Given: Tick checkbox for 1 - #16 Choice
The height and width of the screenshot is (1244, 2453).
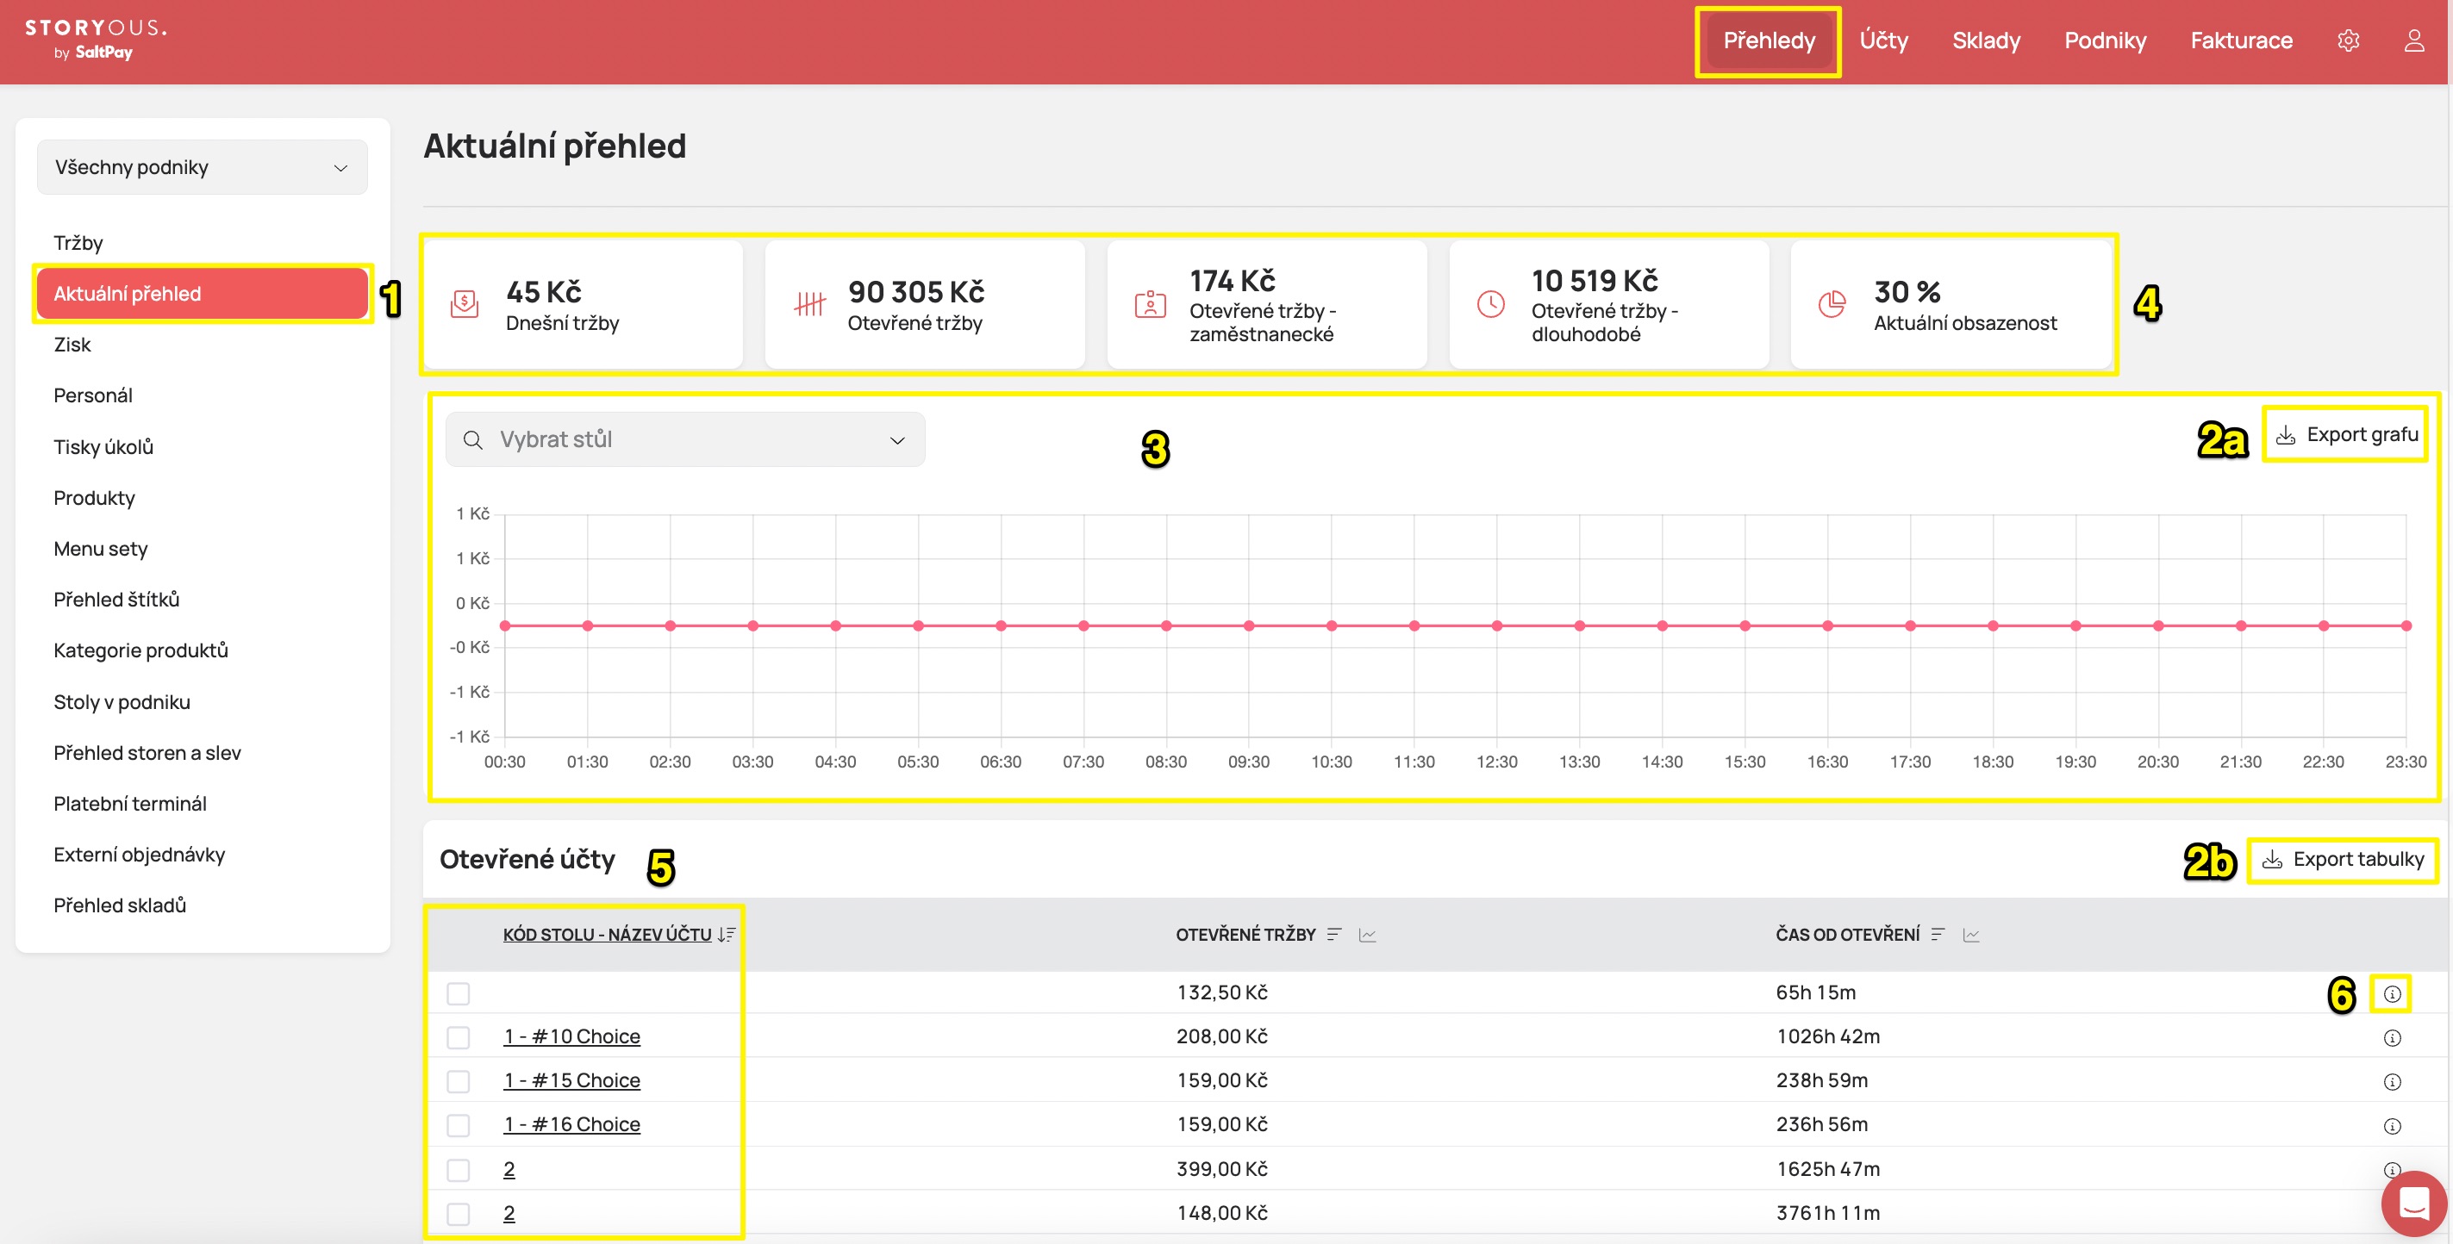Looking at the screenshot, I should (458, 1125).
